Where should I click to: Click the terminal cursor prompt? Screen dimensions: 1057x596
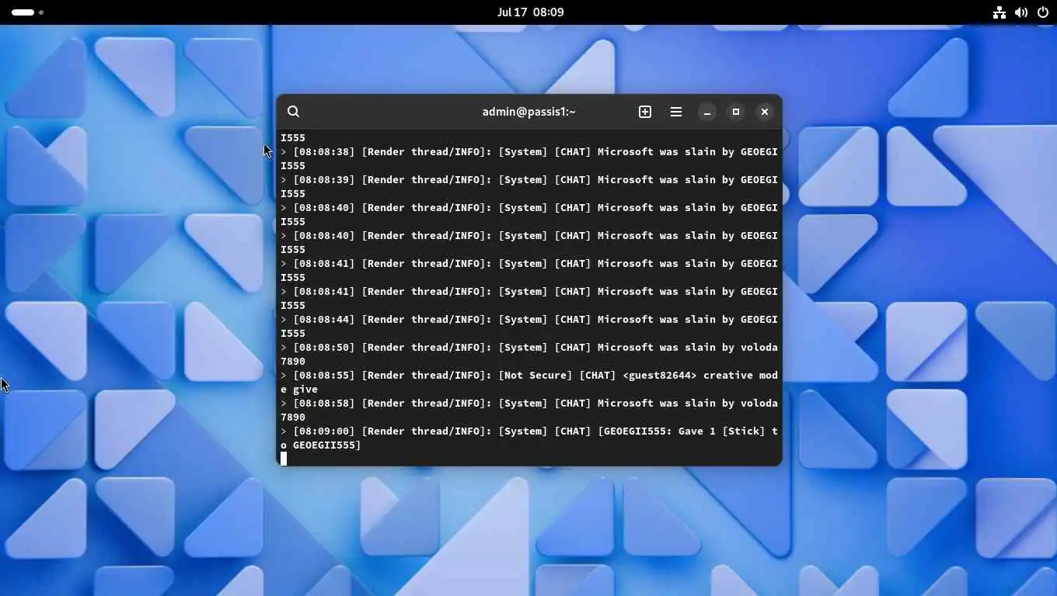[x=284, y=459]
